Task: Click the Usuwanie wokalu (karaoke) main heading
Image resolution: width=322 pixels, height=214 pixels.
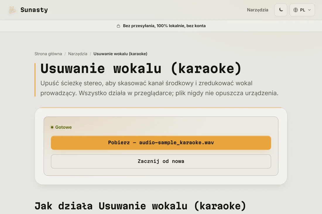Action: [141, 68]
